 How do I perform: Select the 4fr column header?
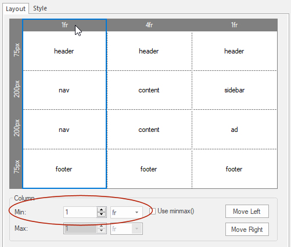click(149, 25)
